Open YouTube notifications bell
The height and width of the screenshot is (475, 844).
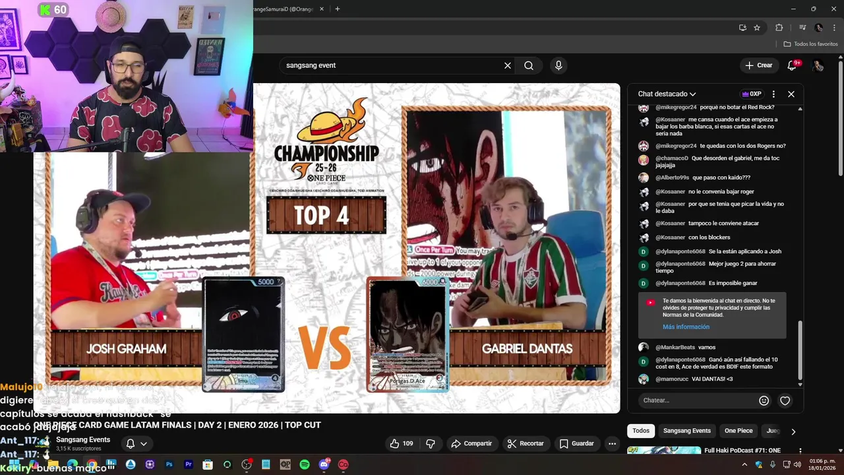coord(793,65)
